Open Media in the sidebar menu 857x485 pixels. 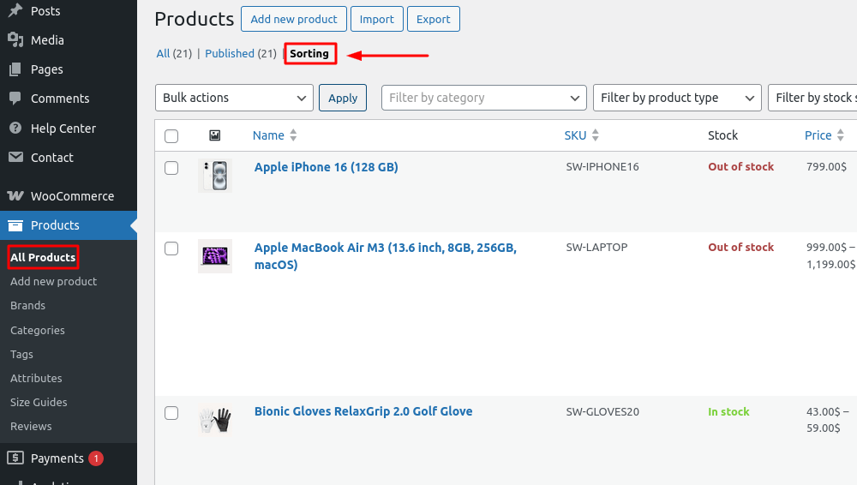click(x=47, y=40)
